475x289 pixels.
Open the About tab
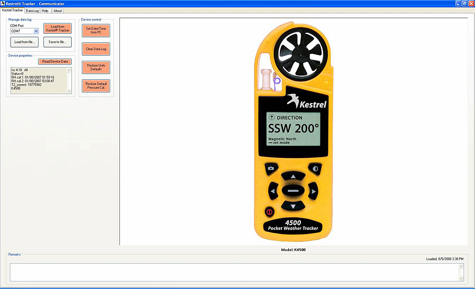pos(58,11)
